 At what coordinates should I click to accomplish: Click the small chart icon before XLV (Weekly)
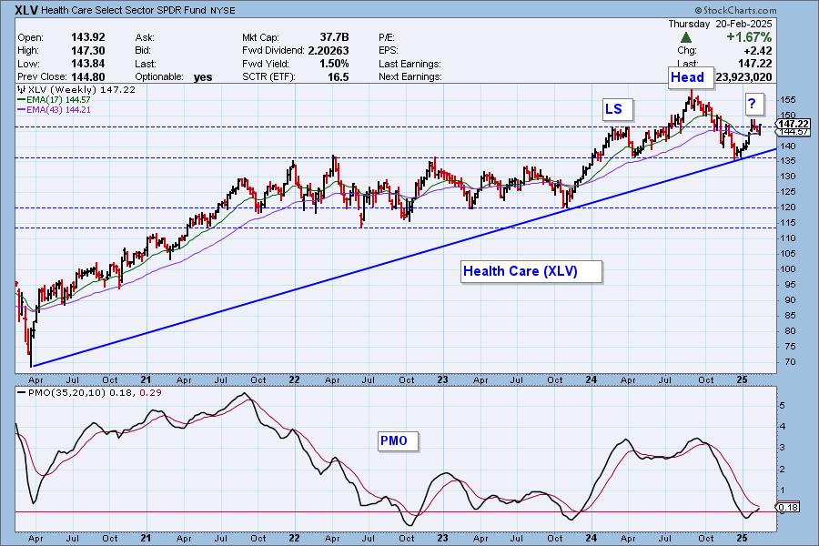click(22, 90)
